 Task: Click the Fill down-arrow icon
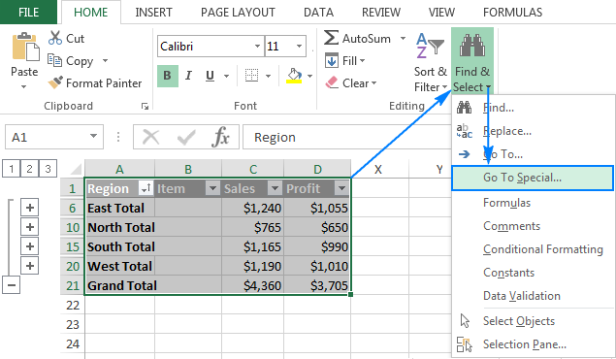coord(332,60)
